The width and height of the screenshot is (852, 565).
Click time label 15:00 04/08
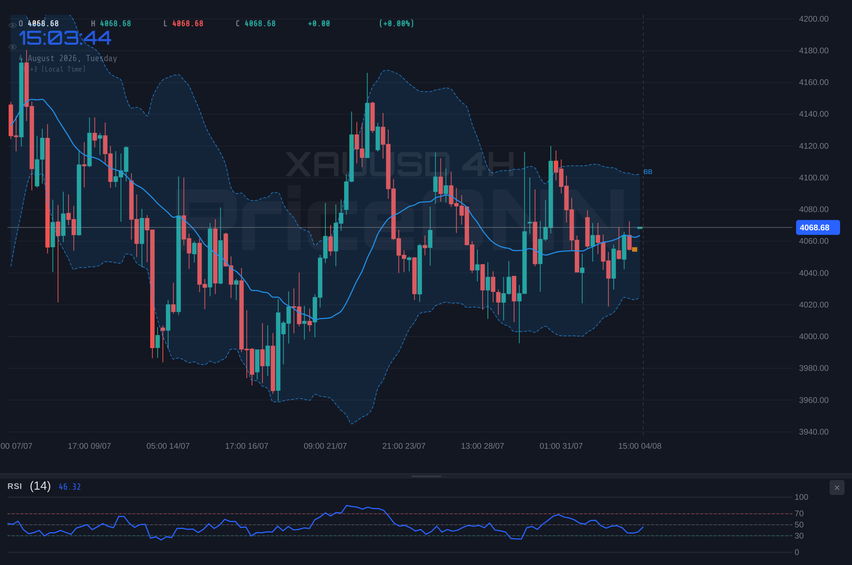point(640,446)
